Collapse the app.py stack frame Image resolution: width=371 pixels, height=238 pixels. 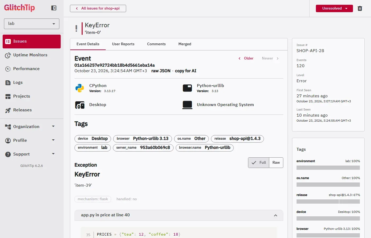click(276, 215)
